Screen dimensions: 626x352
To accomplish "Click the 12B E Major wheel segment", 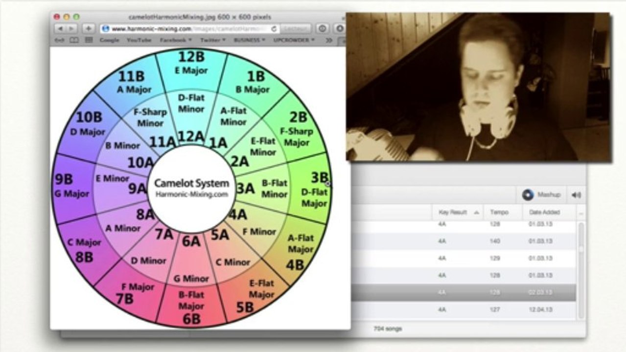I will point(191,68).
